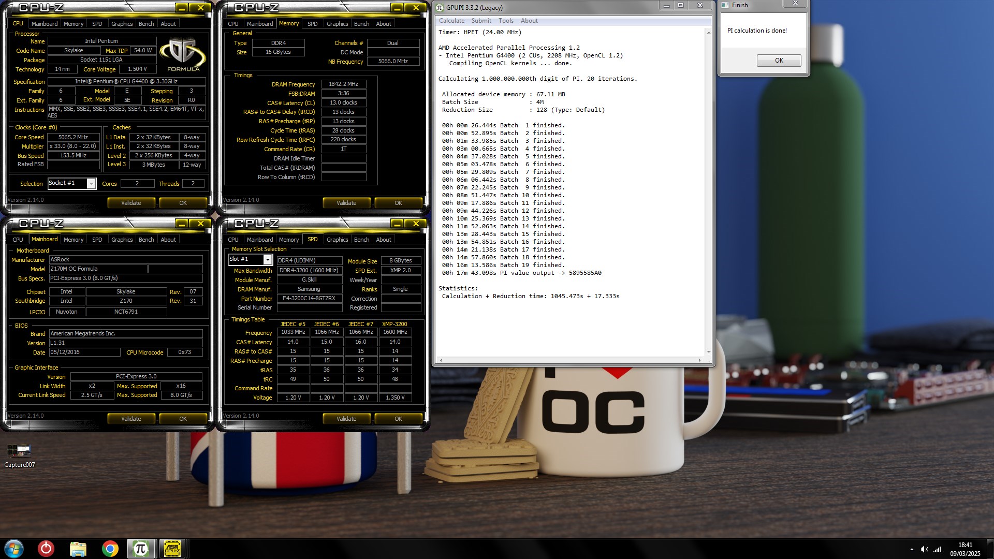Click the Part Number F4-3200C14-8GTZRX field
This screenshot has height=559, width=994.
coord(309,299)
